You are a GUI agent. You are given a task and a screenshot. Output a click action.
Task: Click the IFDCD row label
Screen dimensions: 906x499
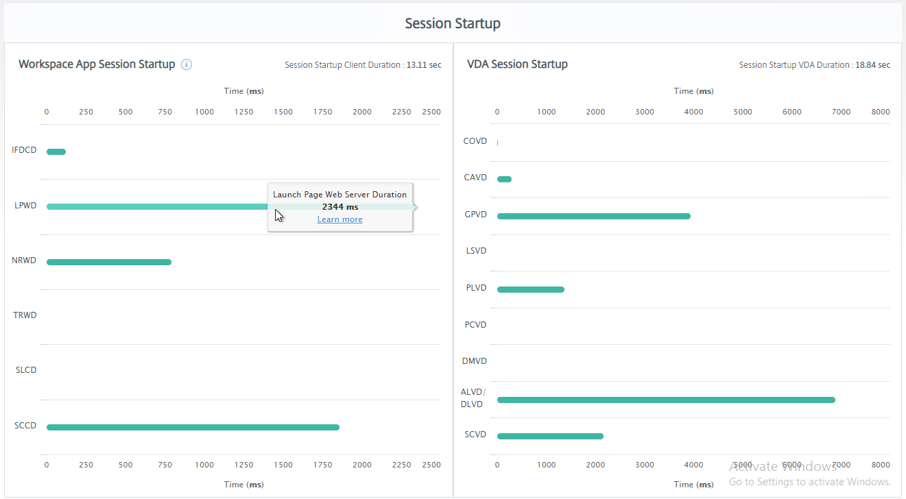pyautogui.click(x=24, y=150)
